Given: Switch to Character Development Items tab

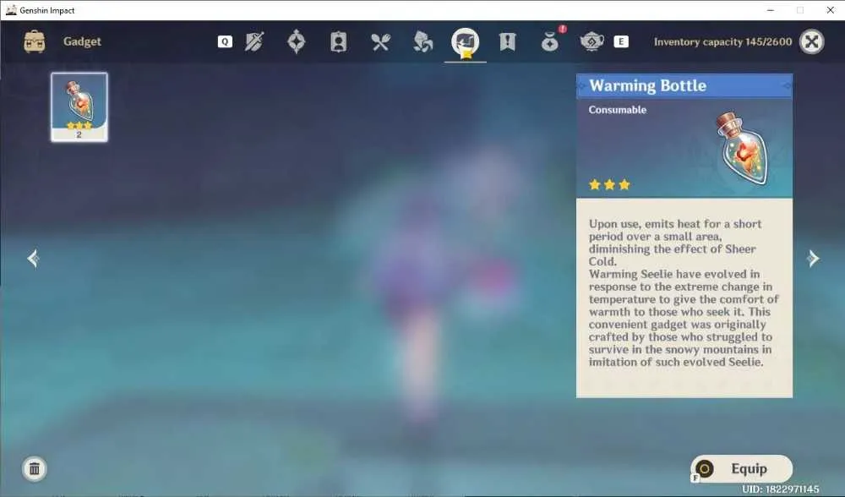Looking at the screenshot, I should coord(339,41).
